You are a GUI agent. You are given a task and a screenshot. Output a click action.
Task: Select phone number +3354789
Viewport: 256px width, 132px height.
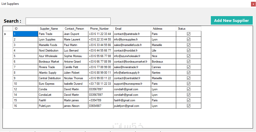pyautogui.click(x=101, y=100)
